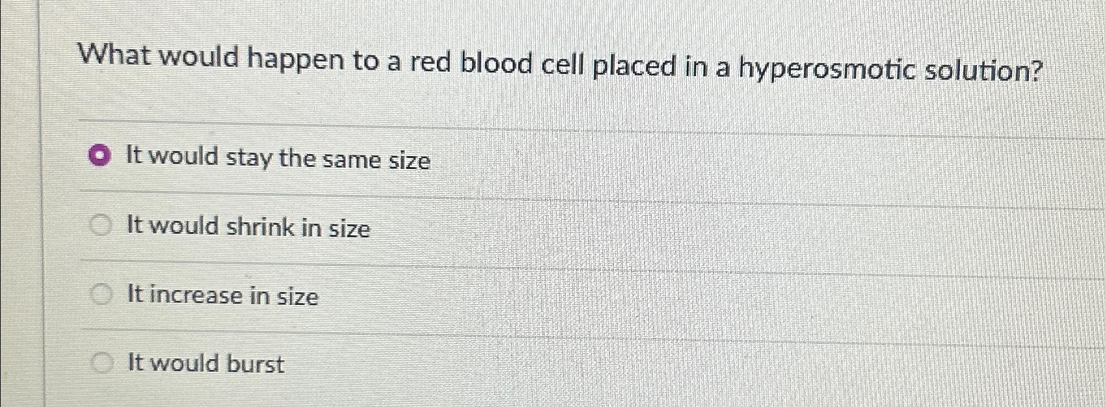The height and width of the screenshot is (407, 1105).
Task: Click the currently selected answer's purple radio indicator
Action: (x=99, y=156)
